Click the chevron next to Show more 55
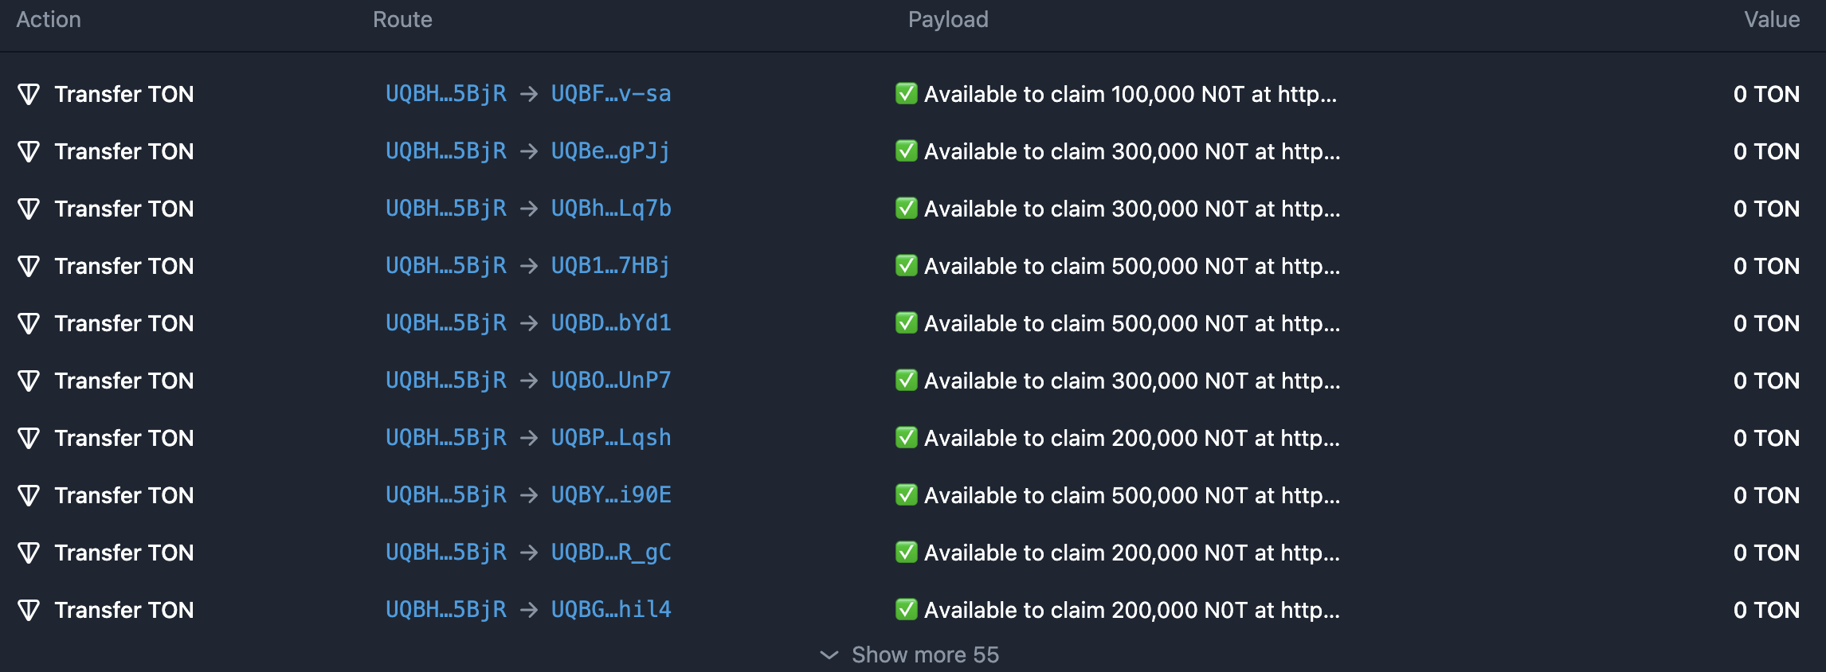Image resolution: width=1826 pixels, height=672 pixels. 829,654
